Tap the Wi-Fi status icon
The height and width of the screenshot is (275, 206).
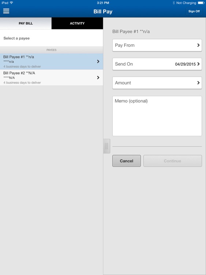tap(12, 3)
